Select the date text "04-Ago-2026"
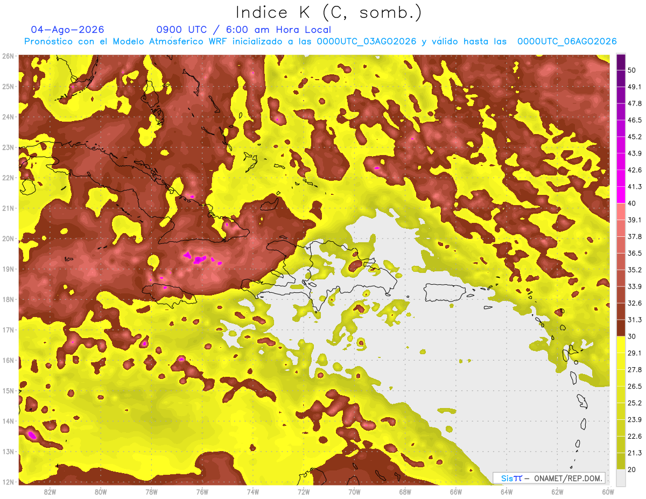This screenshot has width=646, height=499. 68,30
